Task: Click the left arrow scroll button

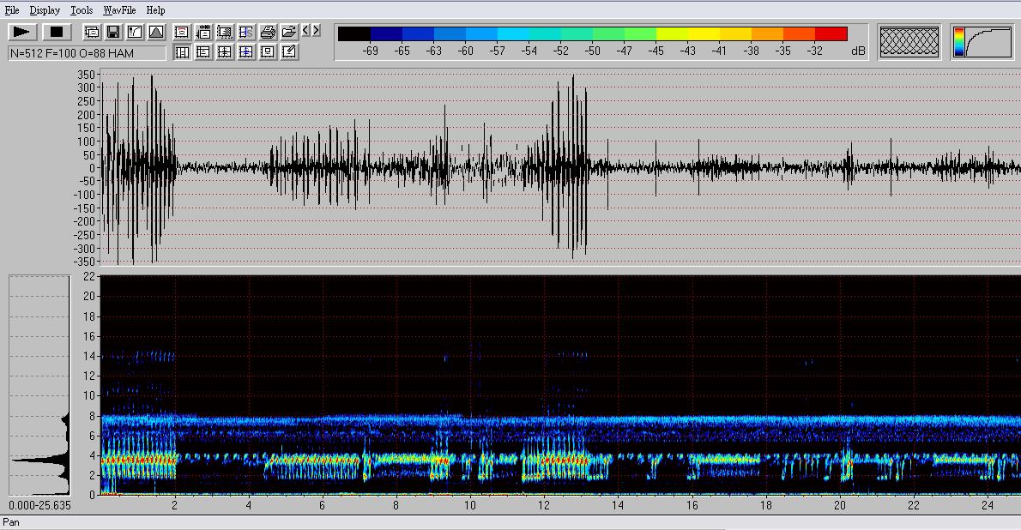Action: click(x=305, y=31)
